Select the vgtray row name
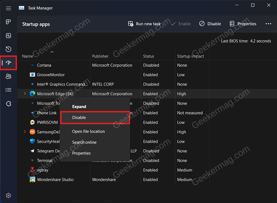The image size is (277, 203). (43, 170)
